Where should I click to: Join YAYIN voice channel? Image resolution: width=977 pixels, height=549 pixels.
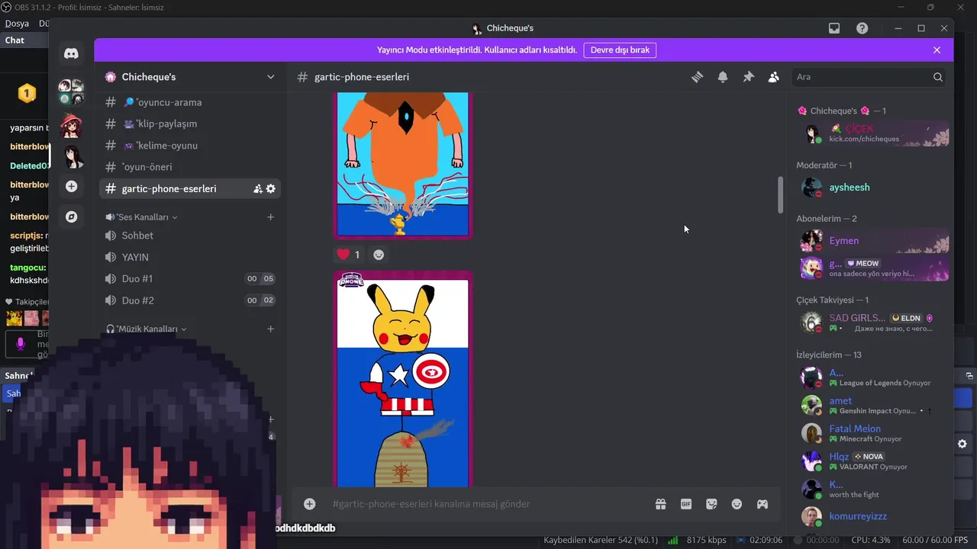coord(190,257)
